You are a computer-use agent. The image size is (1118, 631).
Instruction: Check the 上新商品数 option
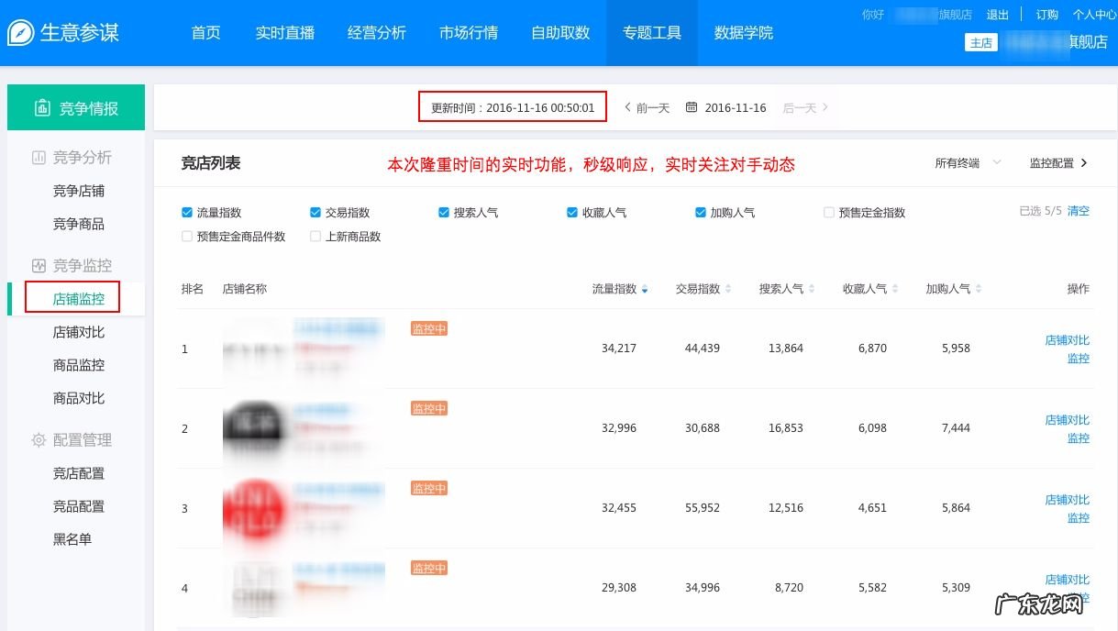tap(315, 237)
